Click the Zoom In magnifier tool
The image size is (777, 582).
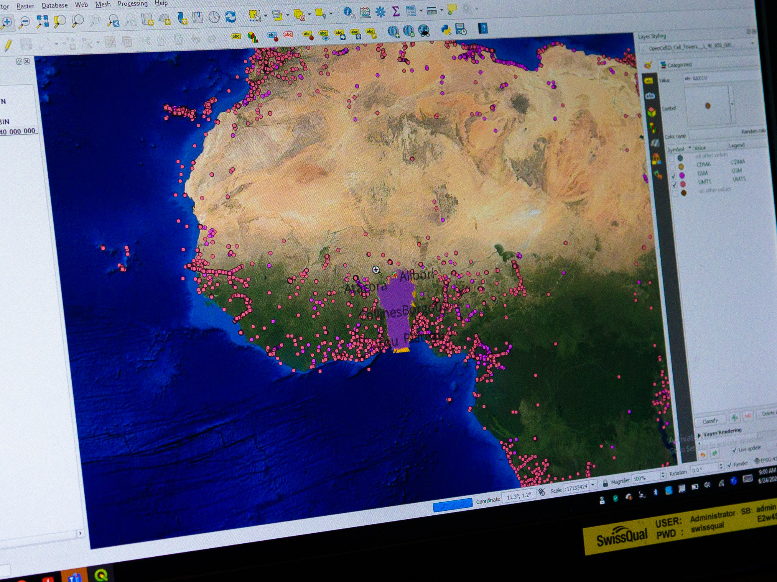[x=7, y=22]
